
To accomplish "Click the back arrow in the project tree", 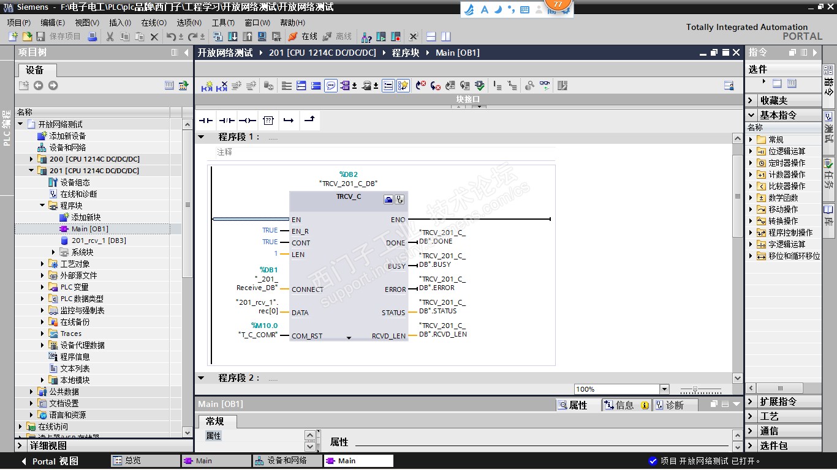I will pyautogui.click(x=39, y=86).
